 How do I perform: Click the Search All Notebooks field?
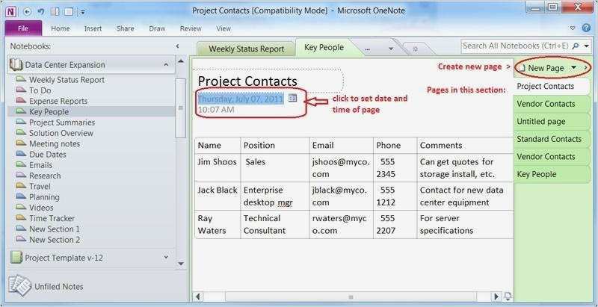pos(516,46)
